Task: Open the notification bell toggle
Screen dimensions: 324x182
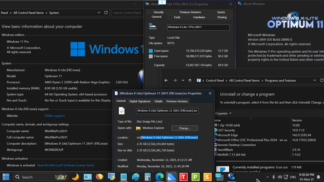Action: (318, 177)
